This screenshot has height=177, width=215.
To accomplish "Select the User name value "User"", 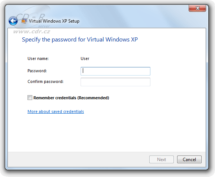I will (85, 59).
